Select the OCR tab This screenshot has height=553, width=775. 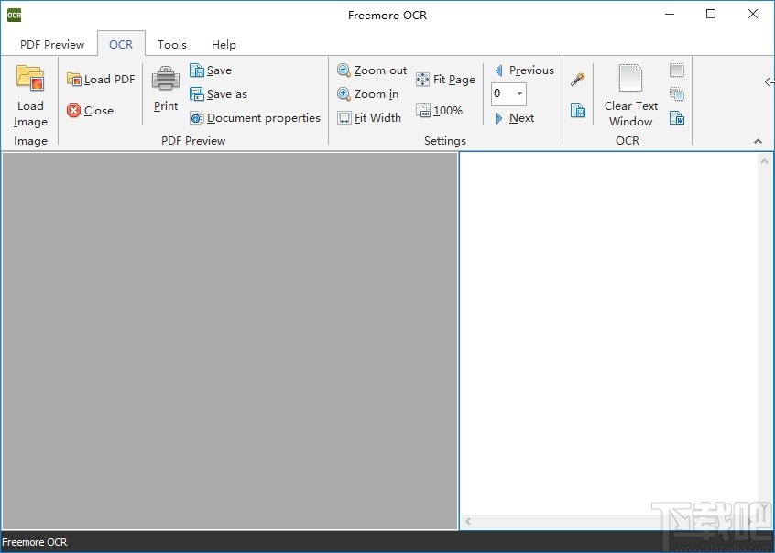click(121, 45)
